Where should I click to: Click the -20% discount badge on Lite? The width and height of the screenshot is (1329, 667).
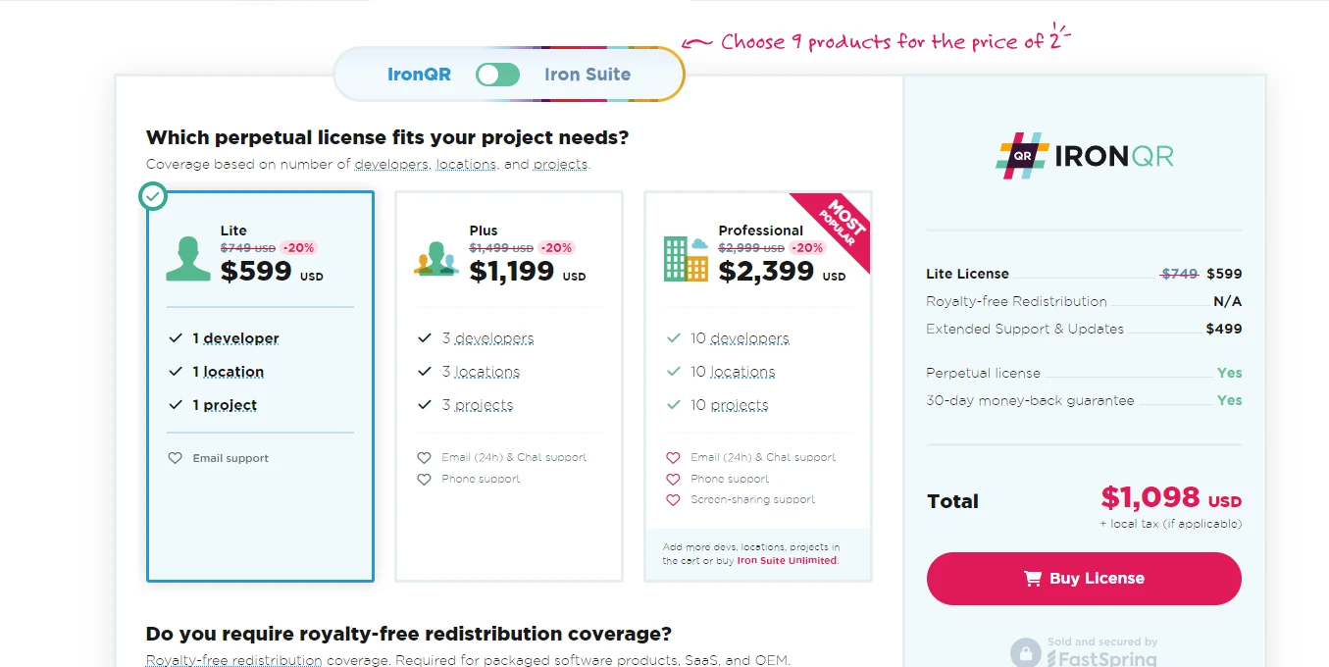click(298, 248)
